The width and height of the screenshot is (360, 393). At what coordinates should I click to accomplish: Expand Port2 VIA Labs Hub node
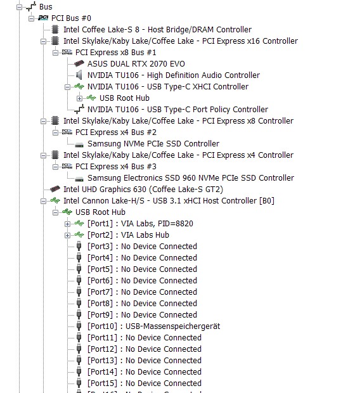coord(67,235)
